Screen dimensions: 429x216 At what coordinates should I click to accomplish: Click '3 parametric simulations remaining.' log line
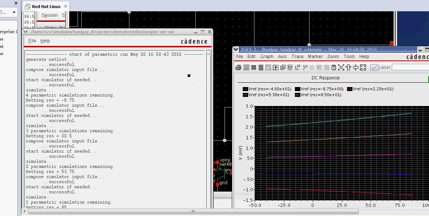coord(70,131)
